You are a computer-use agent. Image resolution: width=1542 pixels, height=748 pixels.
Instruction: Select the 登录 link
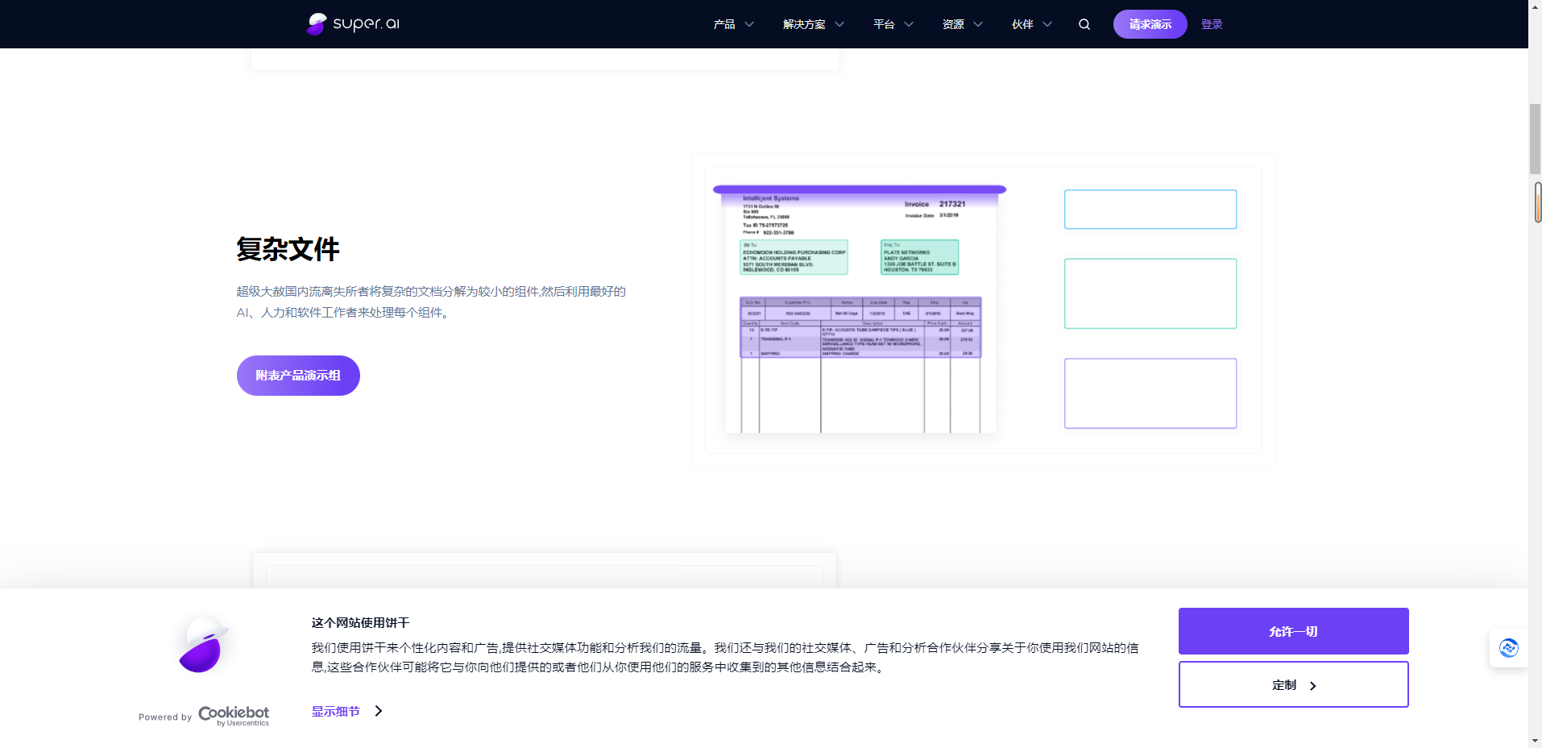(x=1211, y=24)
